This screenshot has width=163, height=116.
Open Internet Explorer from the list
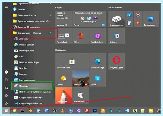32,45
